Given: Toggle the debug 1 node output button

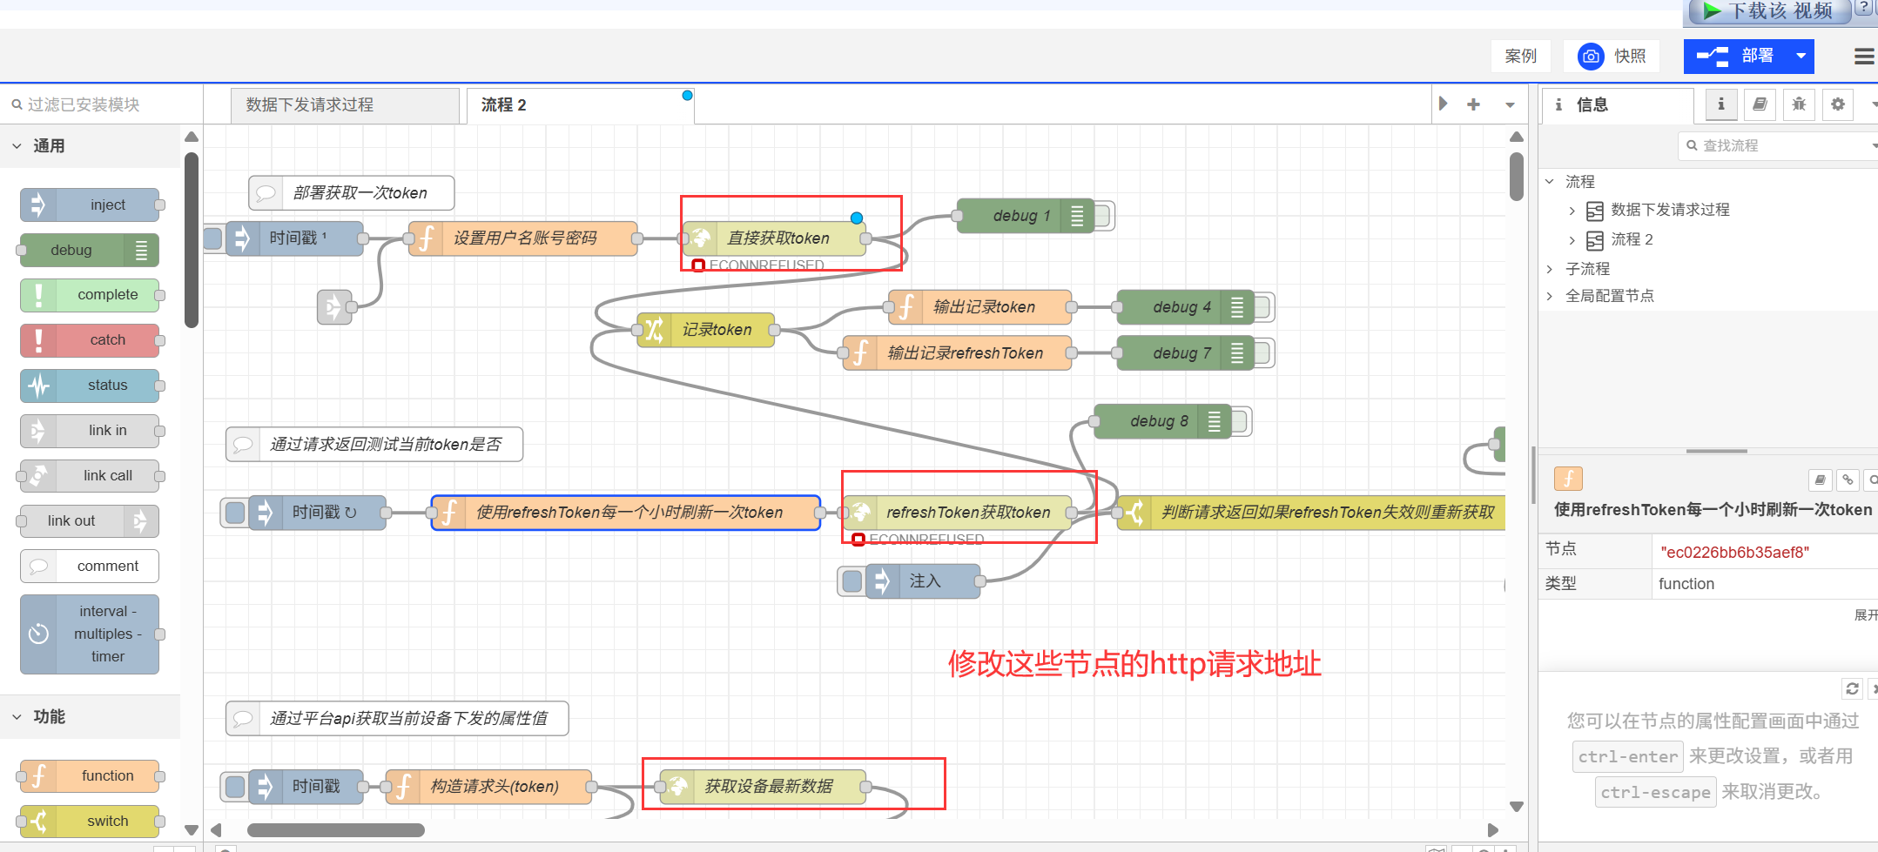Looking at the screenshot, I should click(1104, 216).
